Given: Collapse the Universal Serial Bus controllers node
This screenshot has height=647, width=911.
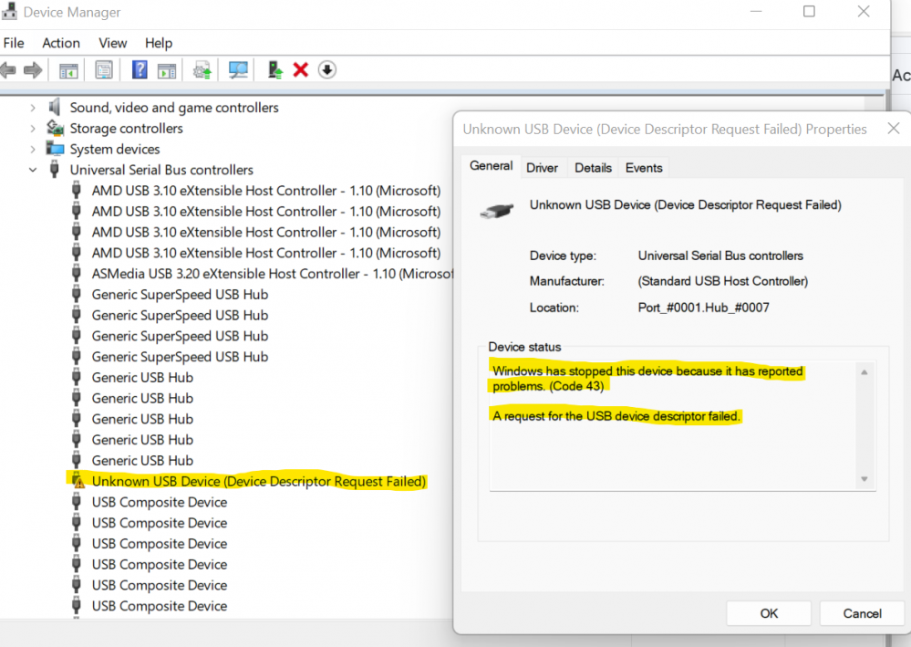Looking at the screenshot, I should [33, 170].
